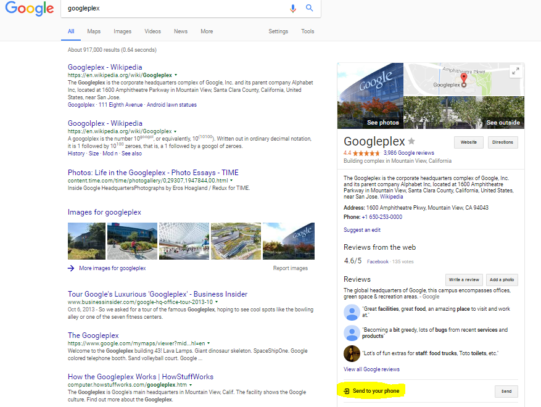
Task: Click the gray star next to Googleplex
Action: [411, 141]
